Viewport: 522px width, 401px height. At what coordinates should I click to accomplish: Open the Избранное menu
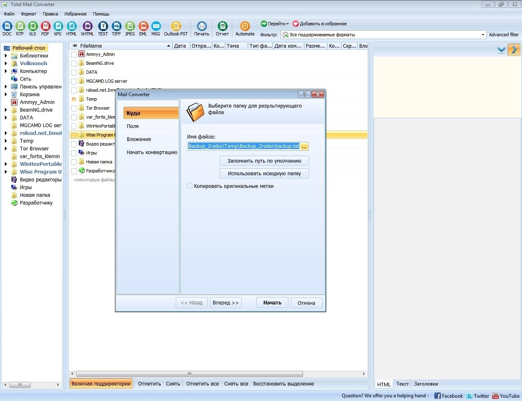(x=75, y=14)
